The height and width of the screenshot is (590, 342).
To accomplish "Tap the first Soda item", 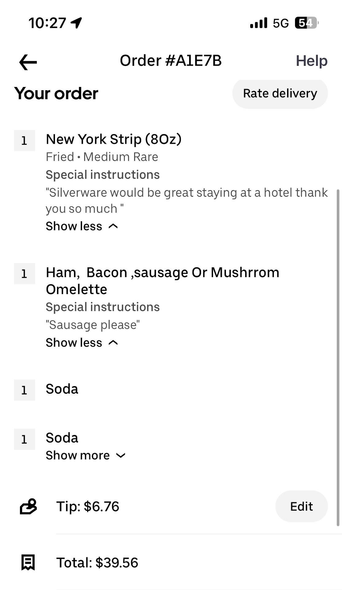I will 62,389.
